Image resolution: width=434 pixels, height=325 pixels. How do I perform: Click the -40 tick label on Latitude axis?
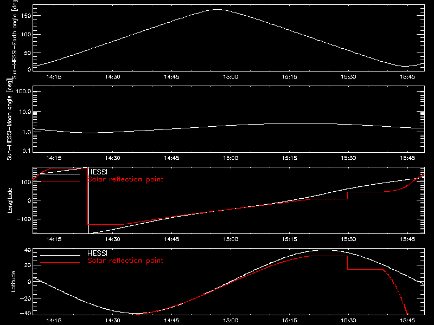25,314
